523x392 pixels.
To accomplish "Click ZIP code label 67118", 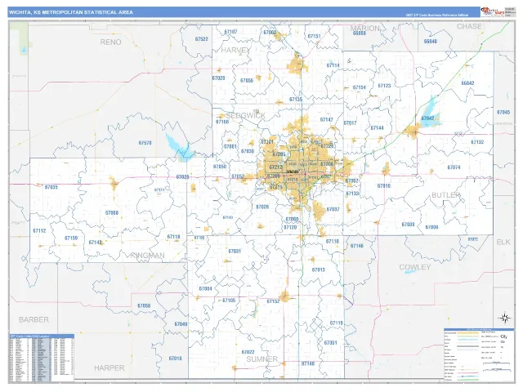I will point(173,237).
